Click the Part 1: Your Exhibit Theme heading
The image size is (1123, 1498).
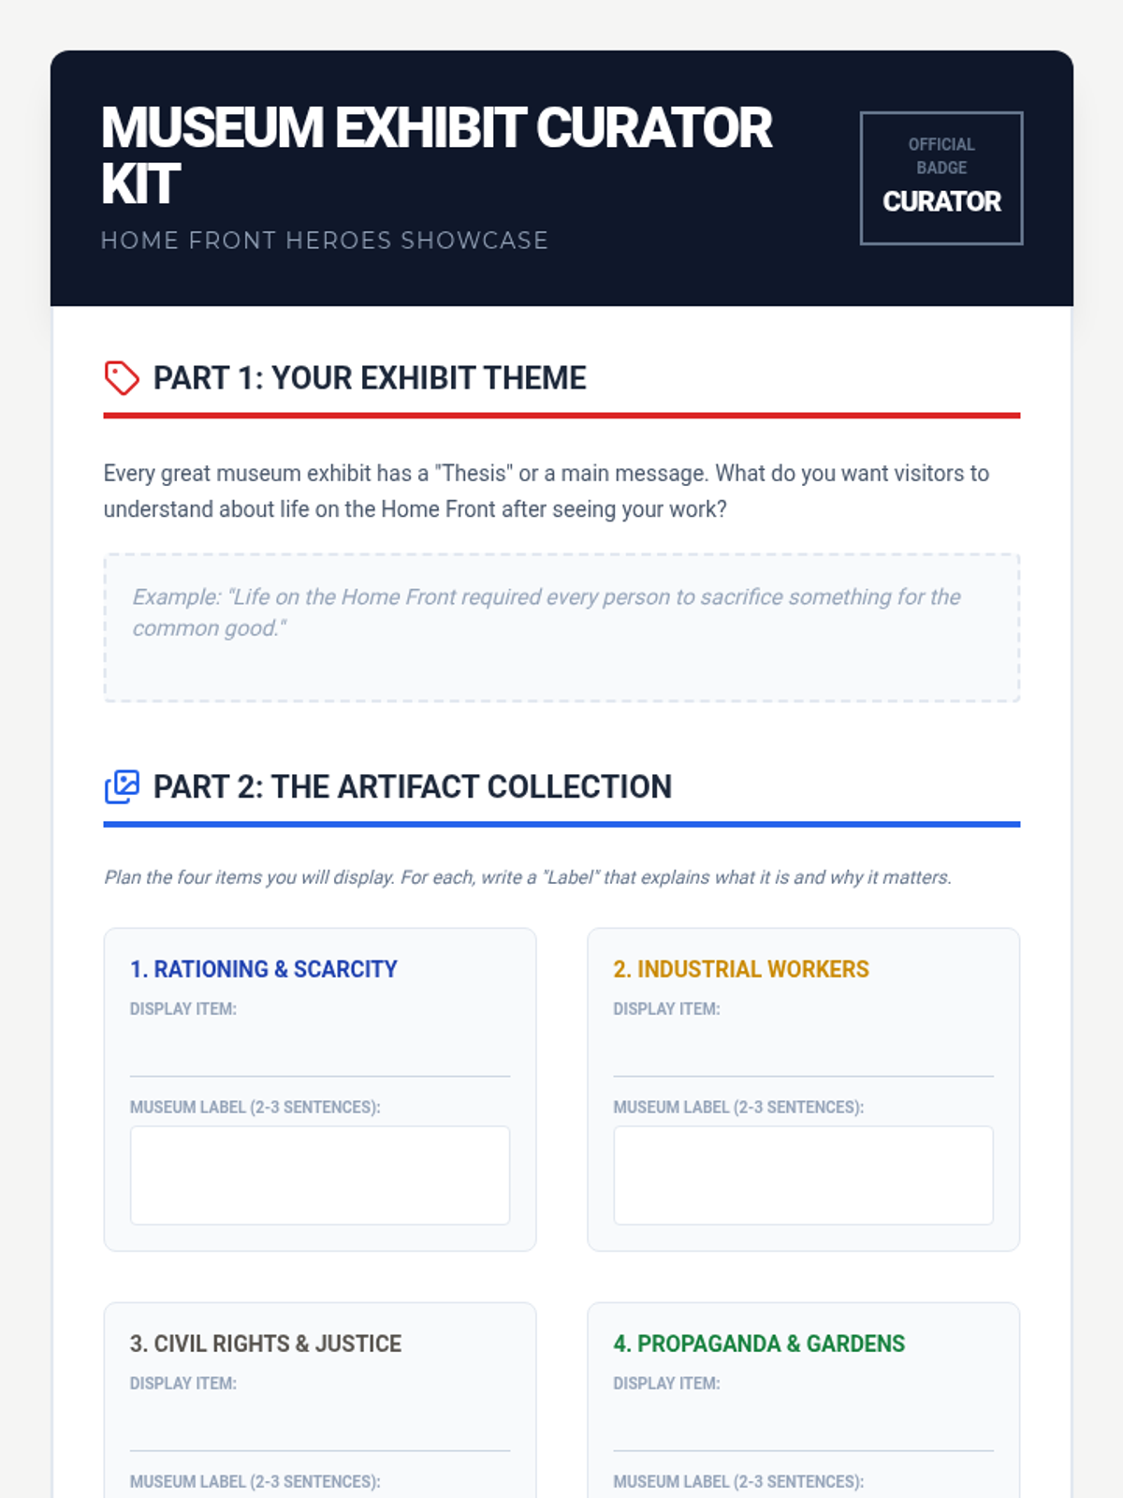[x=370, y=378]
